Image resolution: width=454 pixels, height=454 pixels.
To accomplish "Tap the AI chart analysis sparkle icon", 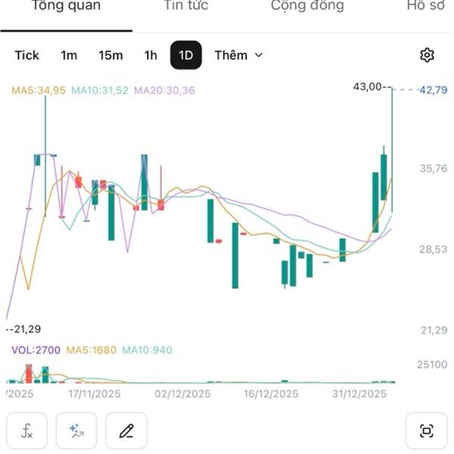I will (76, 431).
